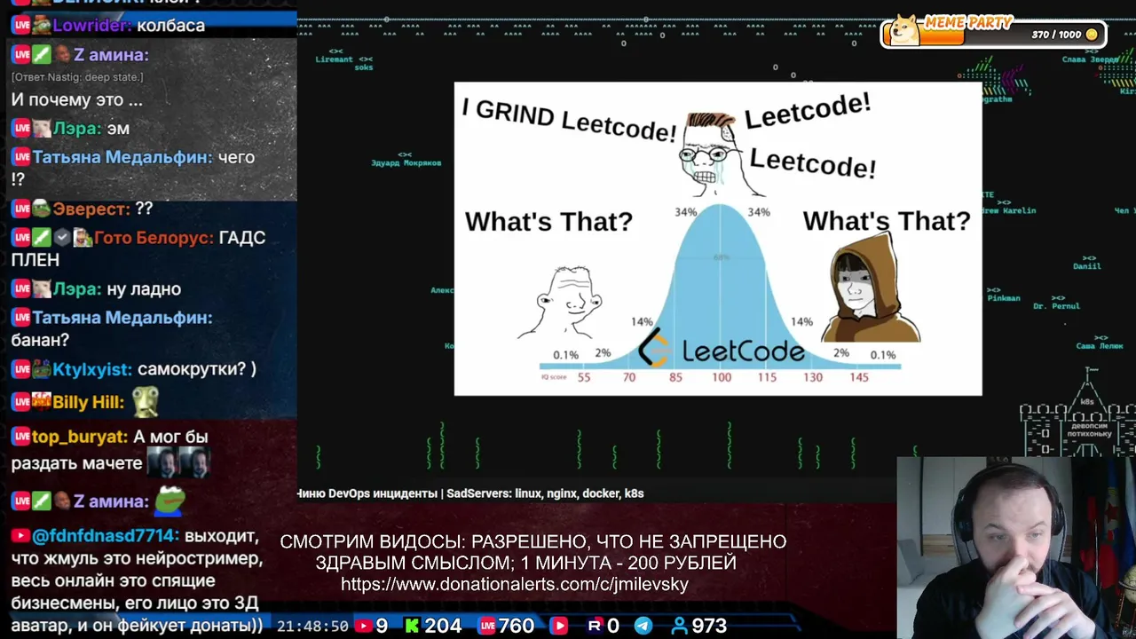The width and height of the screenshot is (1136, 639).
Task: Click the R logo icon beside 0
Action: [x=595, y=626]
